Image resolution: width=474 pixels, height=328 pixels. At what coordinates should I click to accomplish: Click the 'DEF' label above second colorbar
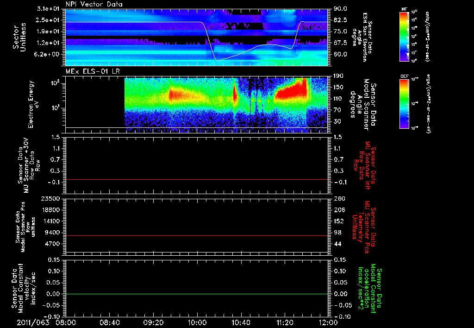coord(405,76)
